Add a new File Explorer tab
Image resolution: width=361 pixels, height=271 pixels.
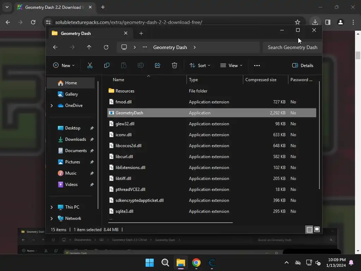[x=141, y=34]
